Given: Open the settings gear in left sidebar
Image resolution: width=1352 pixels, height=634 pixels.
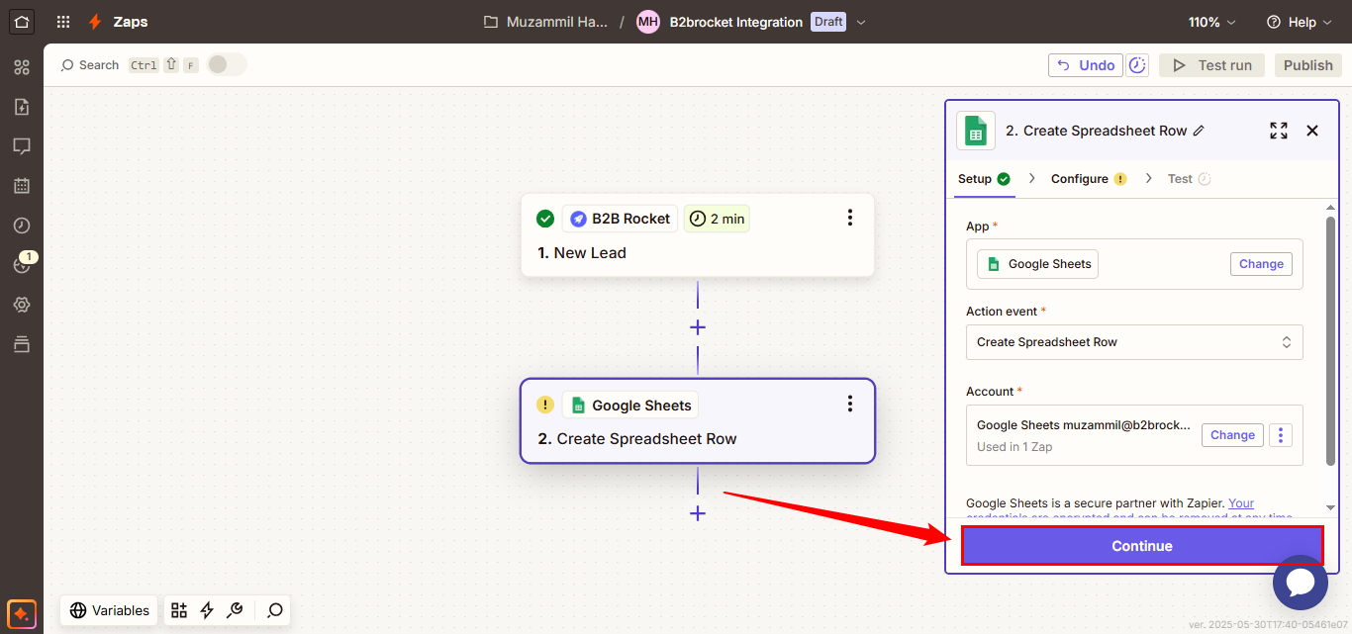Looking at the screenshot, I should (22, 305).
